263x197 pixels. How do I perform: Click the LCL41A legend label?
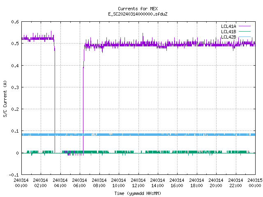tap(228, 26)
